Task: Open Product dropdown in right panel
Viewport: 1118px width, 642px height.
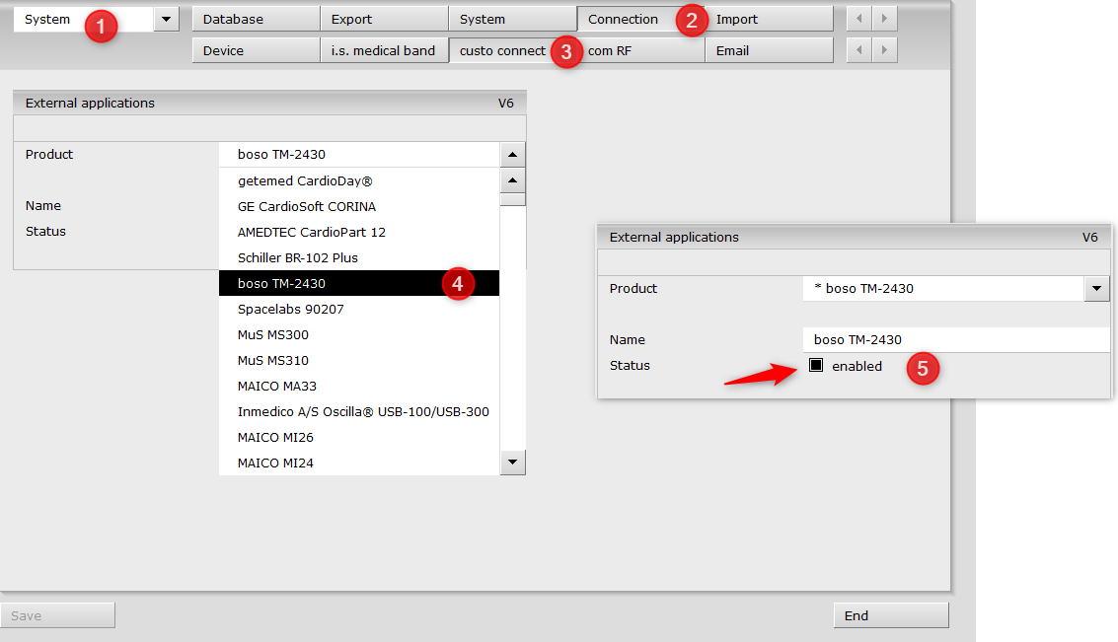Action: [x=1096, y=289]
